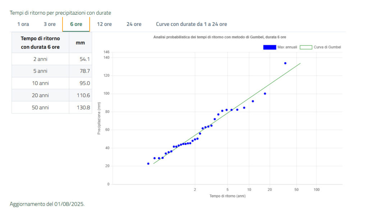Click the Tempo di ritorno con durata header
368x211 pixels.
40,43
